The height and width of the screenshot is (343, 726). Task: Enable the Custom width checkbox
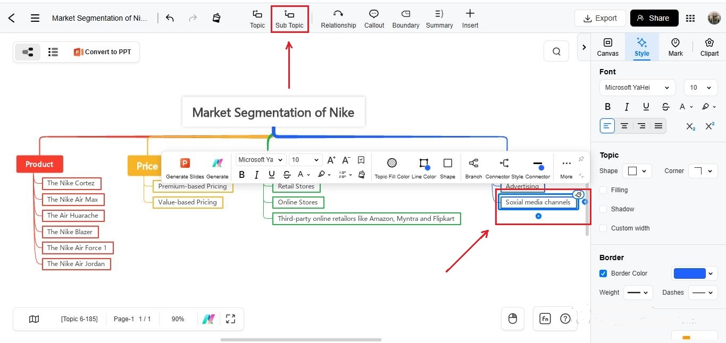(603, 228)
